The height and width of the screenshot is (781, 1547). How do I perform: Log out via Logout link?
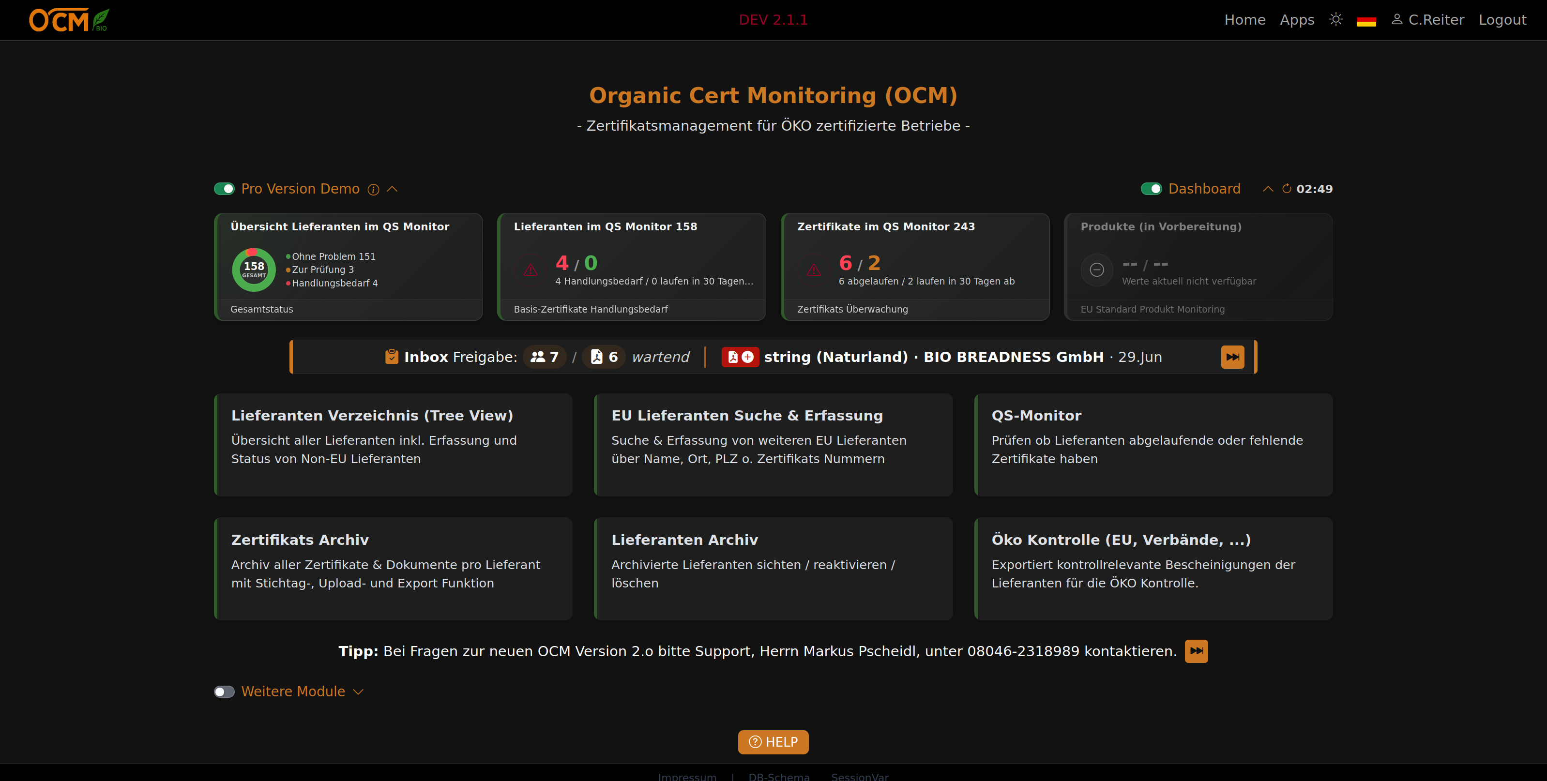1502,20
